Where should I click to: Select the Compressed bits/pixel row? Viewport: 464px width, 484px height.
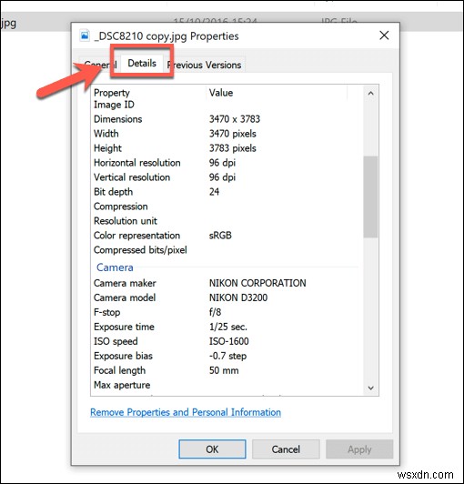pos(227,249)
